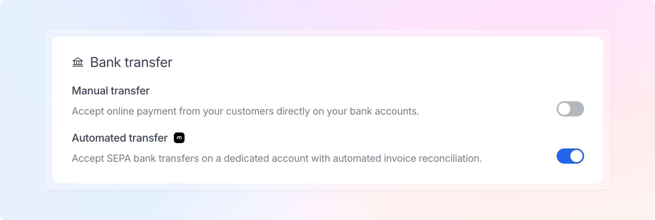
Task: Enable the Manual transfer toggle
Action: click(570, 109)
